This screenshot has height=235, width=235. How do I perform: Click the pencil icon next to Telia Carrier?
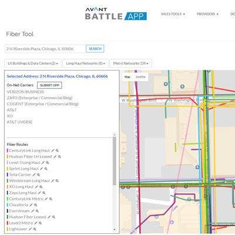34,174
